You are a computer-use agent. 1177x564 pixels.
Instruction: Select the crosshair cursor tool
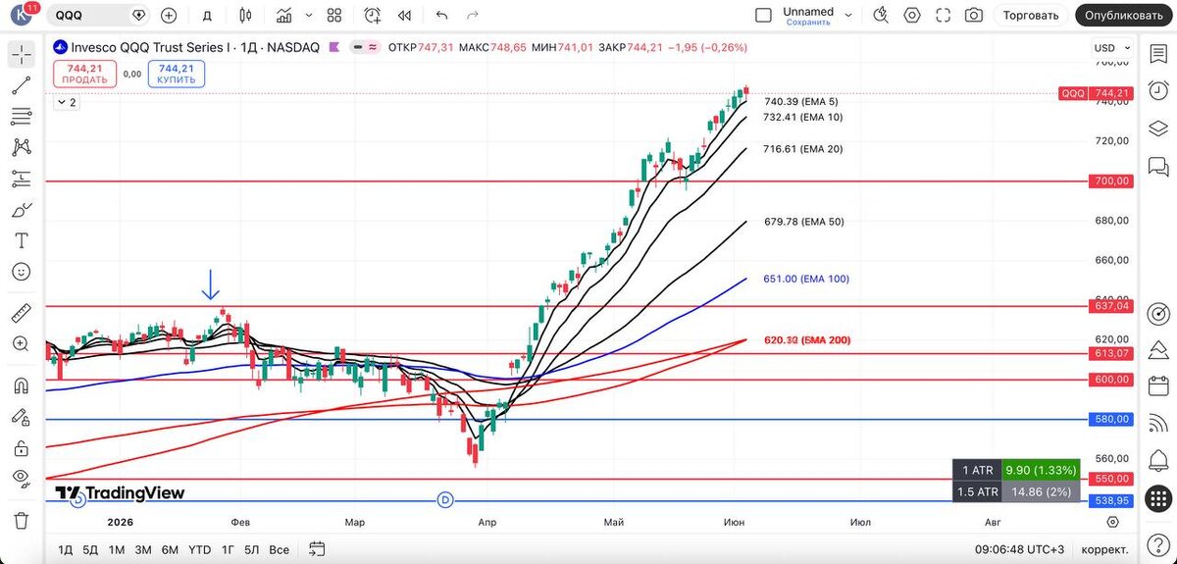click(x=22, y=54)
